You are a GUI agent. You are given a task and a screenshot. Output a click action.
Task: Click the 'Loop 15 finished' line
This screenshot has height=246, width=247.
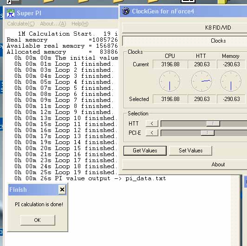click(x=66, y=148)
